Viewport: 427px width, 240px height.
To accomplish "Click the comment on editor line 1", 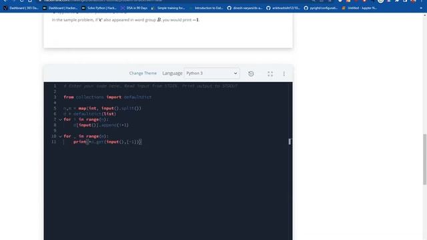I will click(151, 86).
